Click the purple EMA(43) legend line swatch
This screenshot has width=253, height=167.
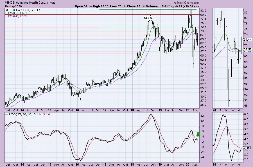(7, 16)
